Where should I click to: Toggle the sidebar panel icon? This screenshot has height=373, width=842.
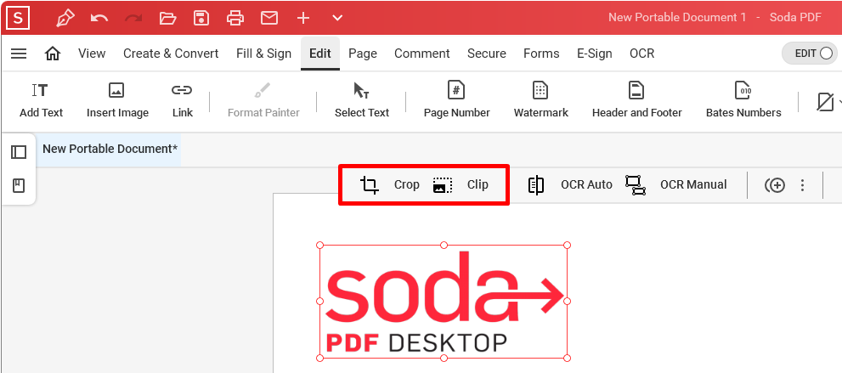pos(19,152)
